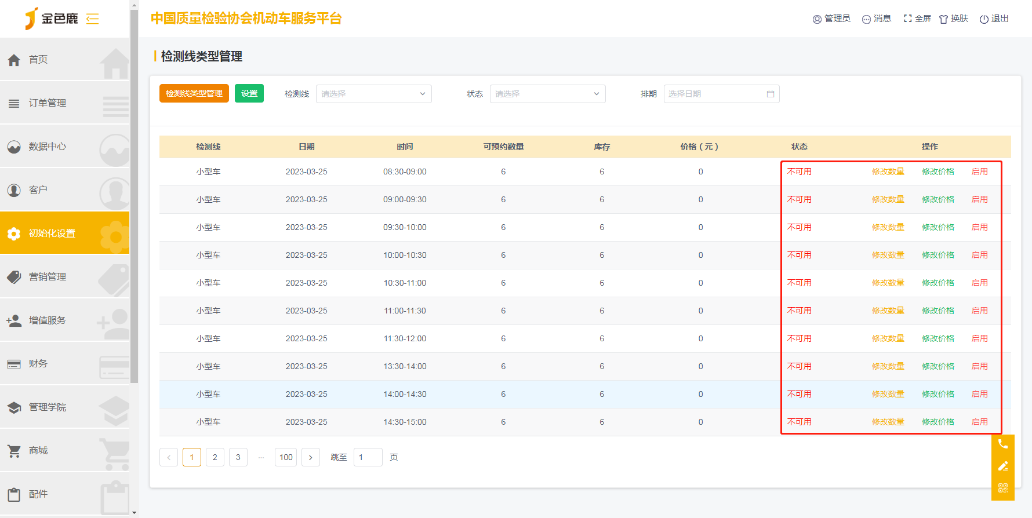Image resolution: width=1032 pixels, height=518 pixels.
Task: Open 管理员 user account in header
Action: point(831,19)
